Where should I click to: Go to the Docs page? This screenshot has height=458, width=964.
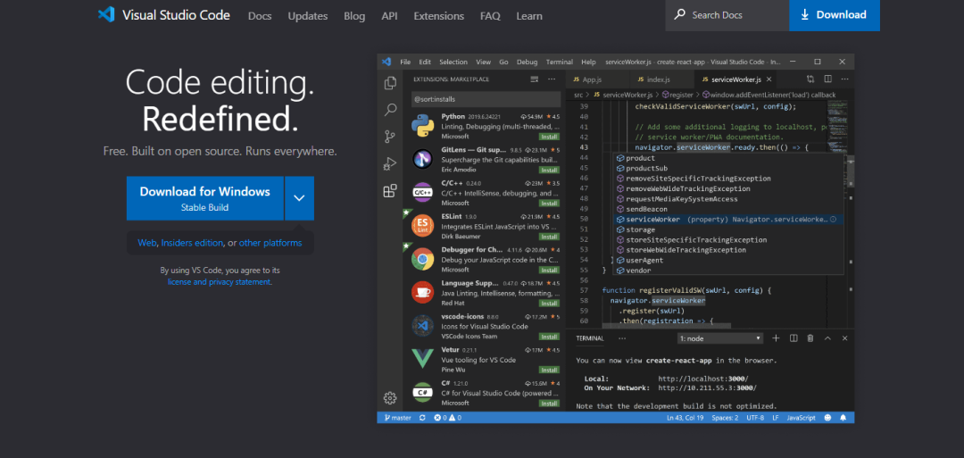tap(260, 16)
